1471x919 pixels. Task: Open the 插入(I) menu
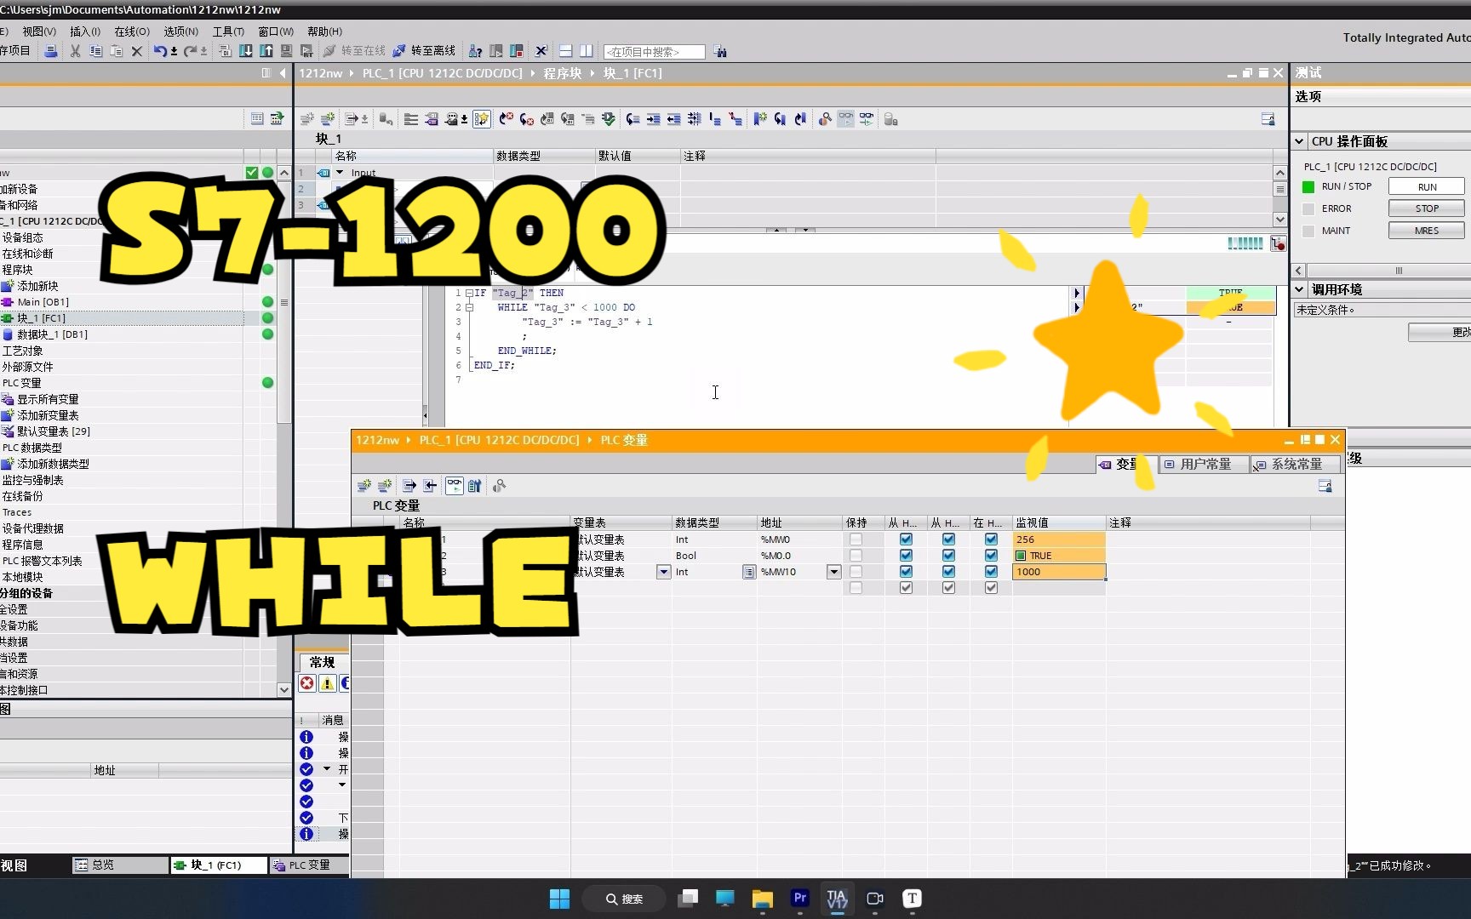point(85,31)
